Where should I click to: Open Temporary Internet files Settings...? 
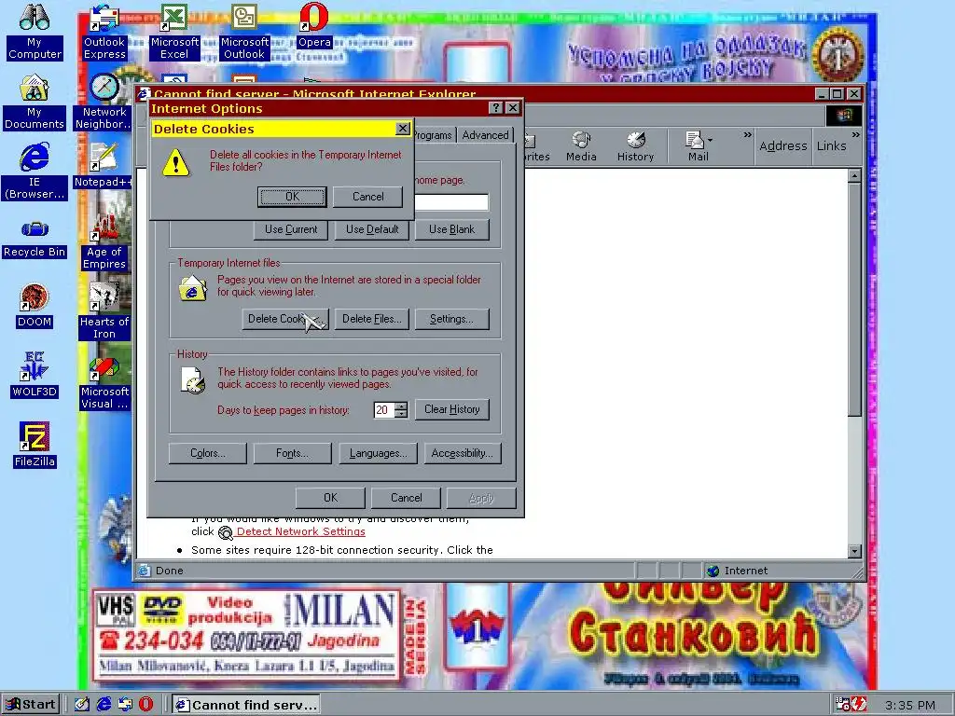coord(451,319)
